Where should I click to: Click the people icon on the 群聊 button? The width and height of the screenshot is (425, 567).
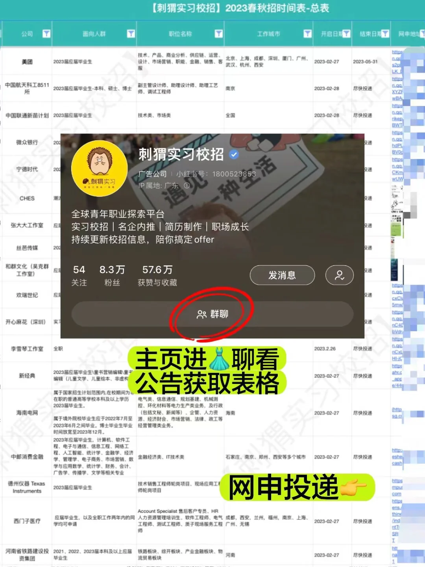click(201, 314)
